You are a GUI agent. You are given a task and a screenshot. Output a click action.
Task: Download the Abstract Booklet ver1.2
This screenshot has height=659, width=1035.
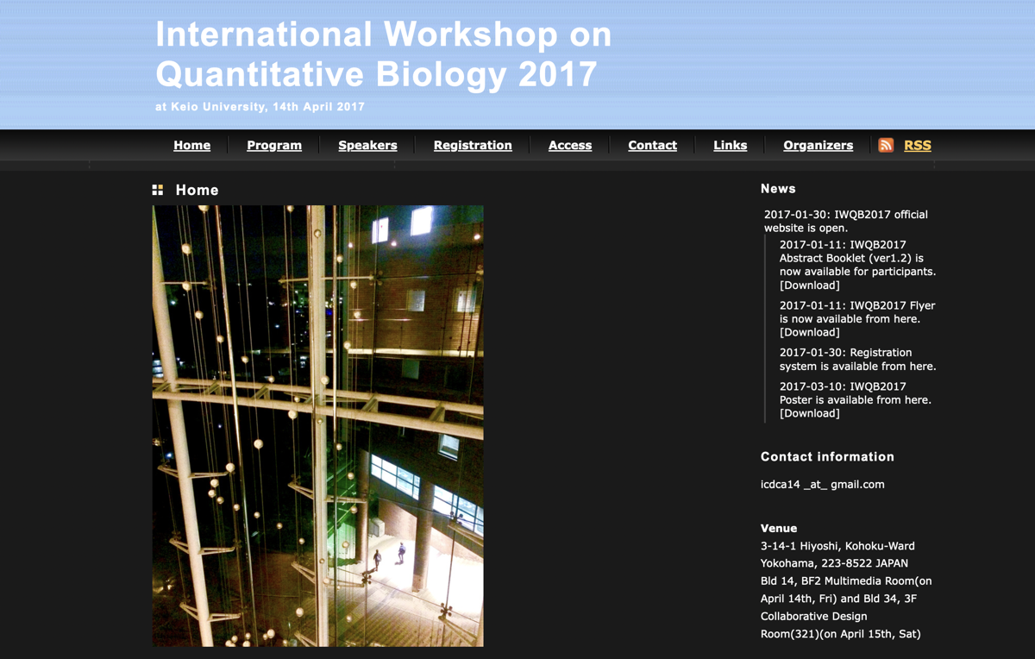(809, 286)
